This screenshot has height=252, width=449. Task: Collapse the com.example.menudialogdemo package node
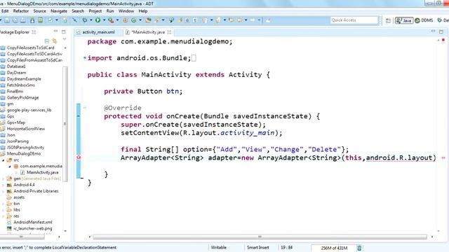(x=10, y=167)
